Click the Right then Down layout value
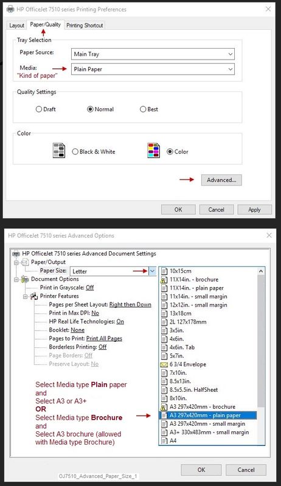This screenshot has width=281, height=486. tap(130, 305)
